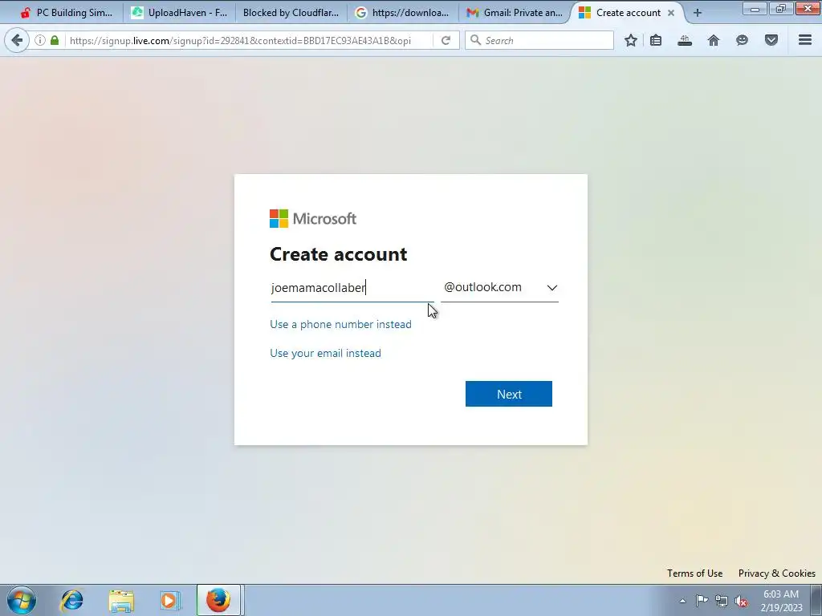822x616 pixels.
Task: Open the network status tray icon
Action: [x=722, y=601]
